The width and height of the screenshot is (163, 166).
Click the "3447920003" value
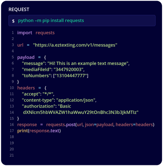[x=68, y=69]
